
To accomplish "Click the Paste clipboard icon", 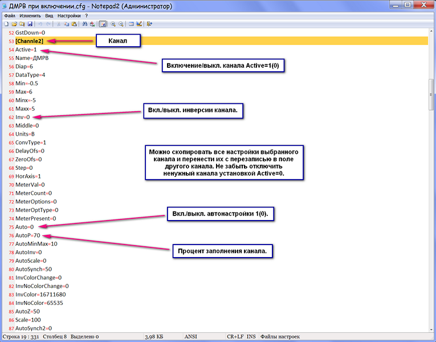I will pos(74,24).
